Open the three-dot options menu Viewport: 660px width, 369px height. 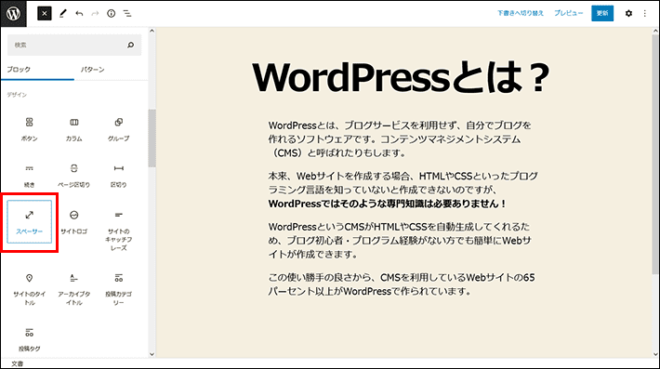tap(645, 13)
